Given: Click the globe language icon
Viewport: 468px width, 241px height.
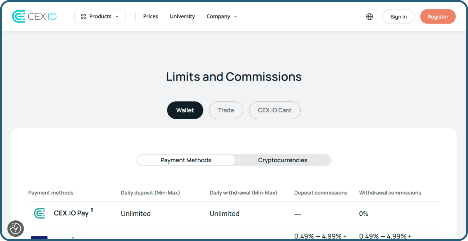Looking at the screenshot, I should pos(369,16).
